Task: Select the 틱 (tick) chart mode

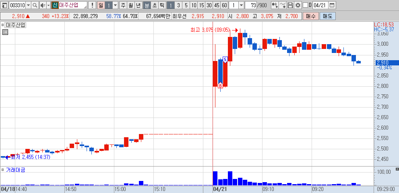Action: coord(162,5)
